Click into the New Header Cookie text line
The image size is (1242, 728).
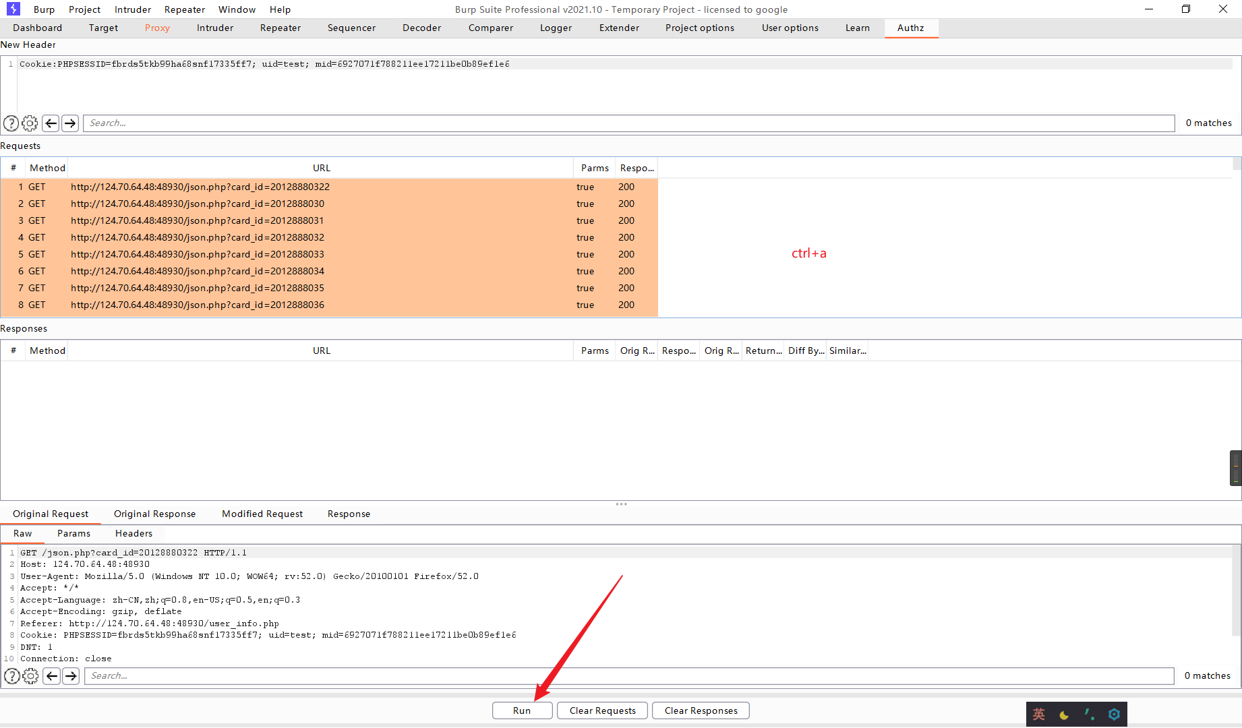pos(626,64)
